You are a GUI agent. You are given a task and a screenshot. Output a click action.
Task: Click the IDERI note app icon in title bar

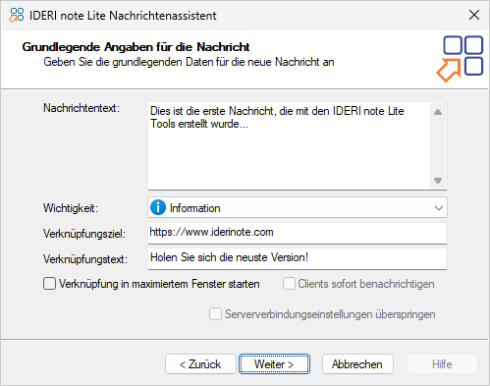[x=17, y=15]
